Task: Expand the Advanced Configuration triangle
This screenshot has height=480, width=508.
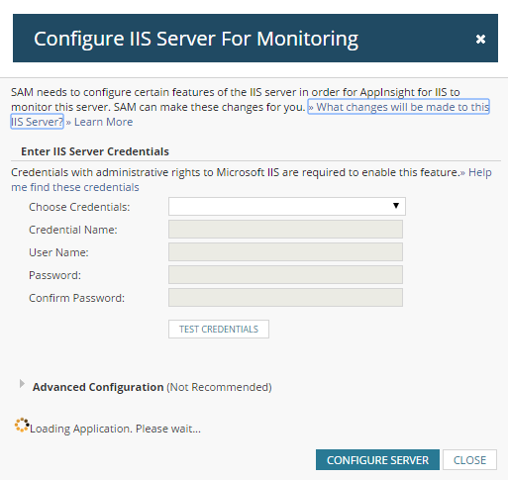Action: click(x=22, y=384)
